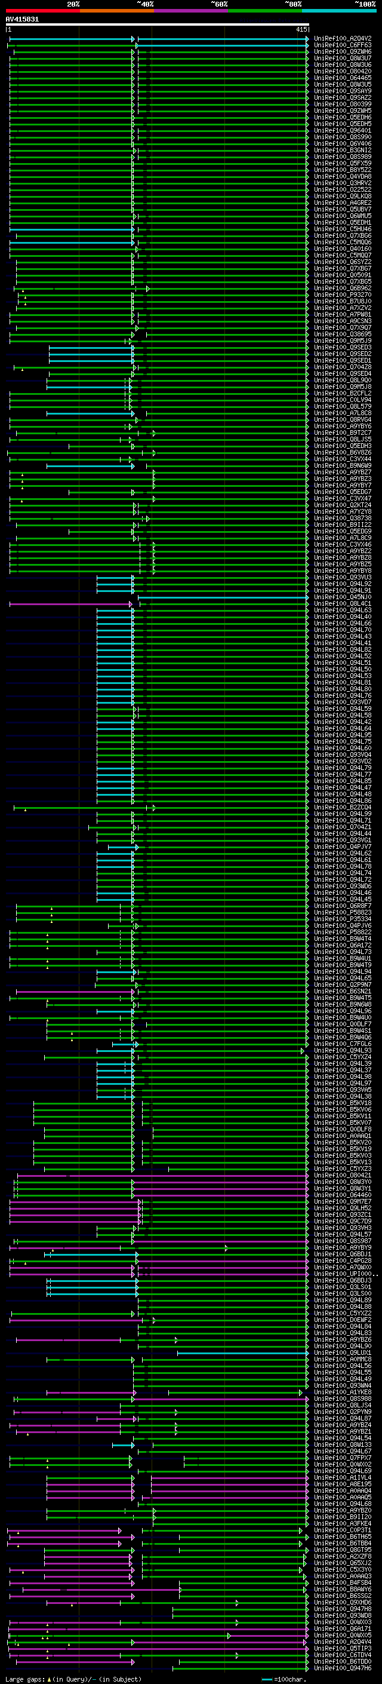
Task: Open the UniRef100_Q94L82 entry
Action: click(x=343, y=650)
